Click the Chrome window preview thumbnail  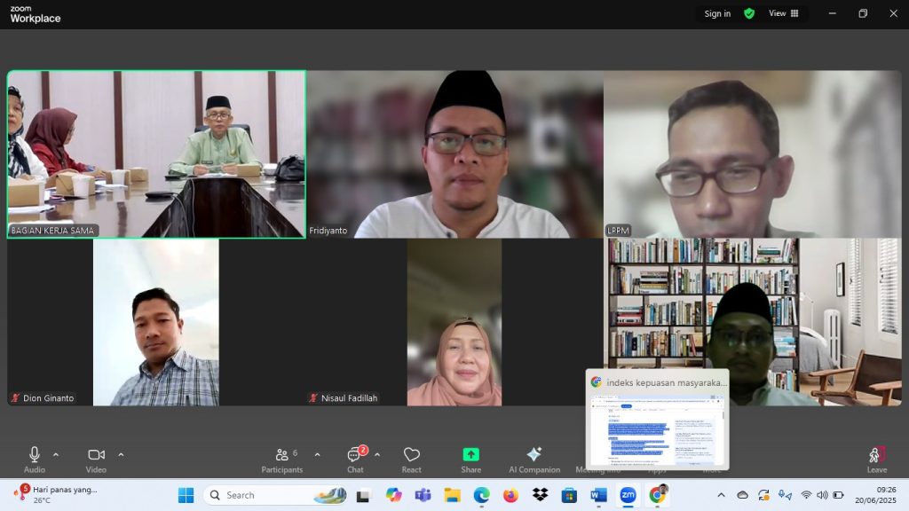pyautogui.click(x=657, y=428)
